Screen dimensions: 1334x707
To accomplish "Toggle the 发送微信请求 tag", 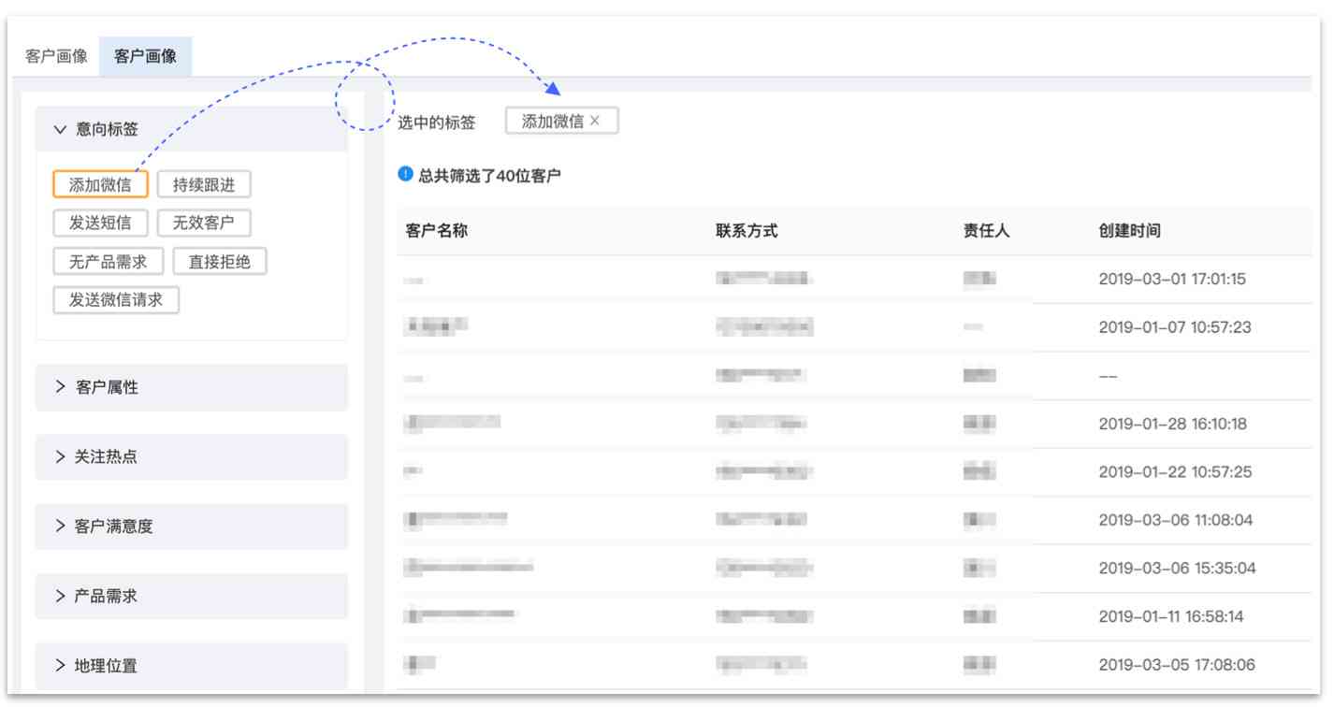I will pos(116,300).
